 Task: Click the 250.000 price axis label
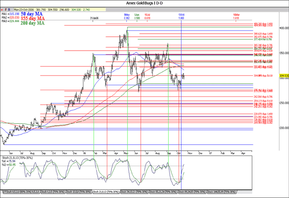pyautogui.click(x=284, y=103)
